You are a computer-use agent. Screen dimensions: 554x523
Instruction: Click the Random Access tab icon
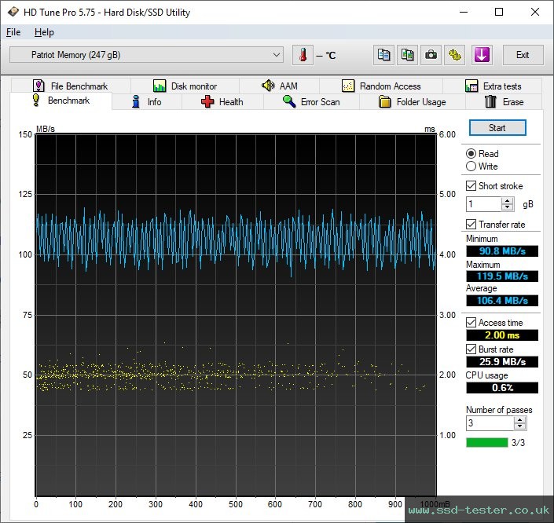(348, 86)
